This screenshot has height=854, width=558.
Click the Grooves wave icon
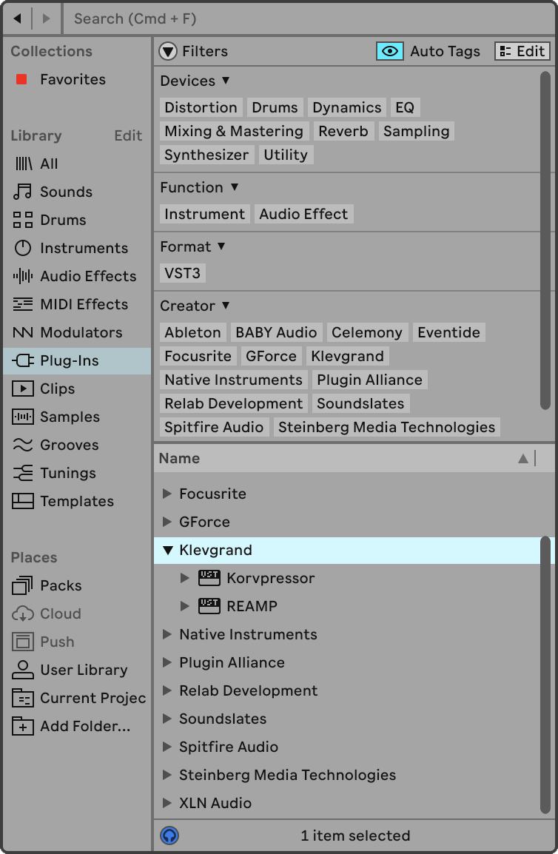pos(23,445)
